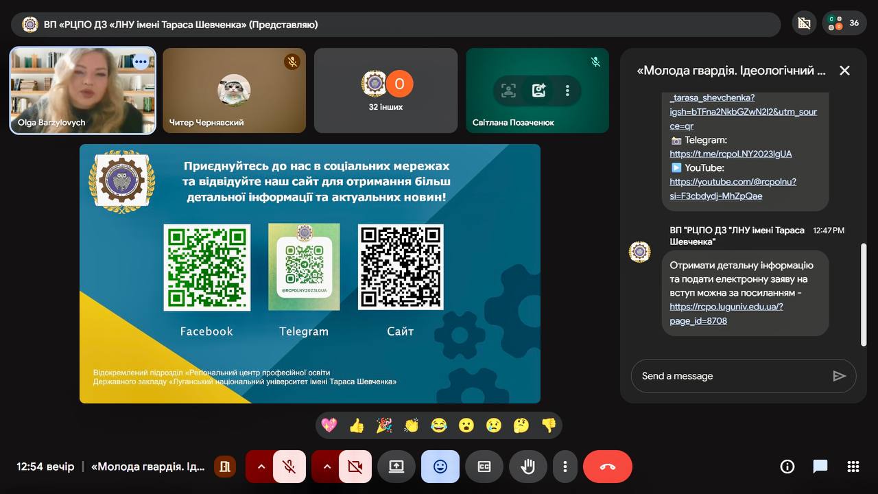The height and width of the screenshot is (494, 878).
Task: Expand audio settings arrow beside microphone
Action: (261, 467)
